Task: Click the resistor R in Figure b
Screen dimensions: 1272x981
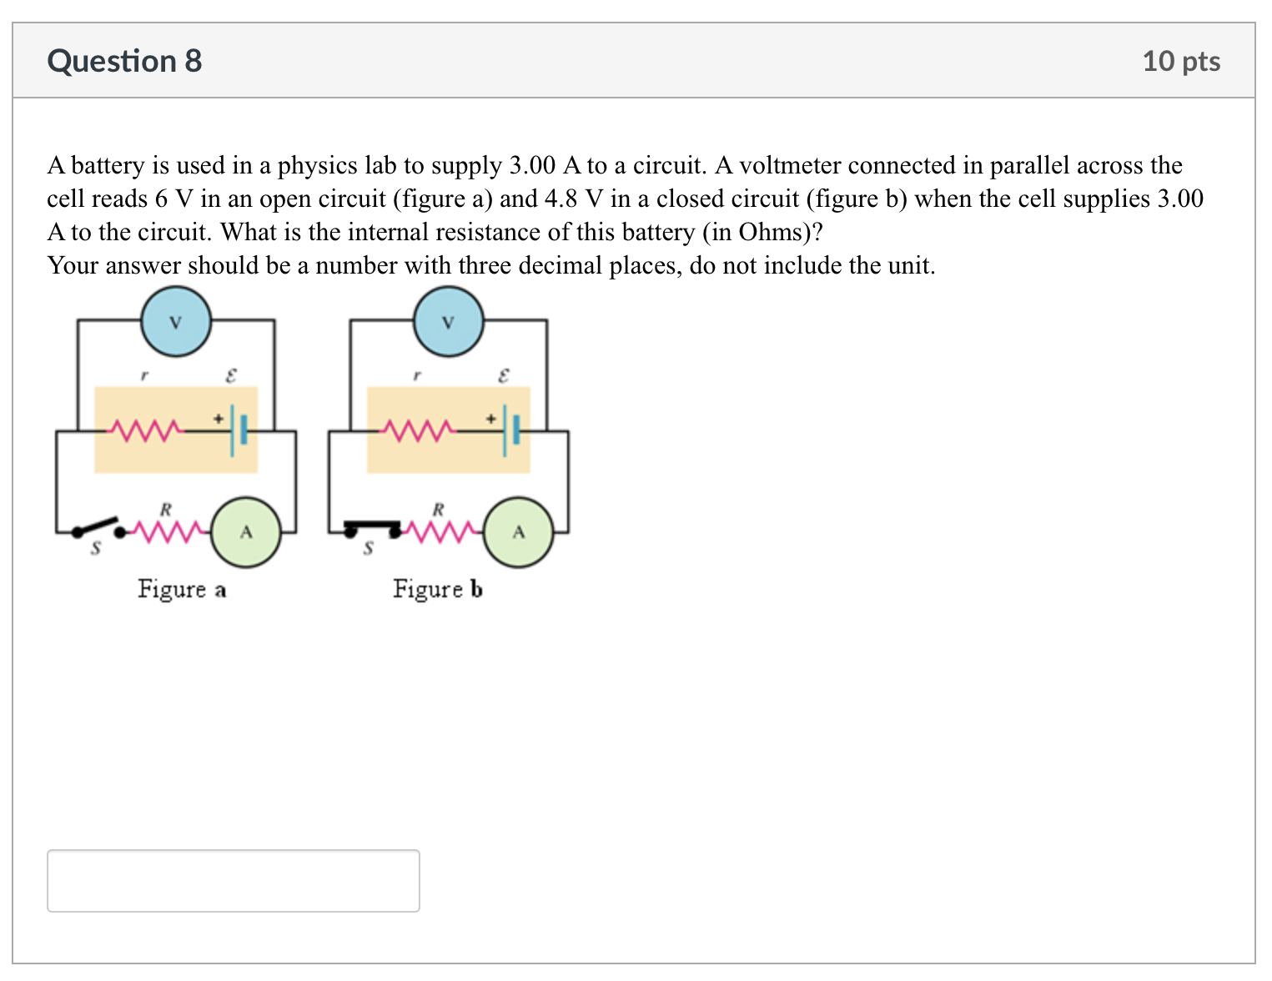Action: [x=439, y=531]
